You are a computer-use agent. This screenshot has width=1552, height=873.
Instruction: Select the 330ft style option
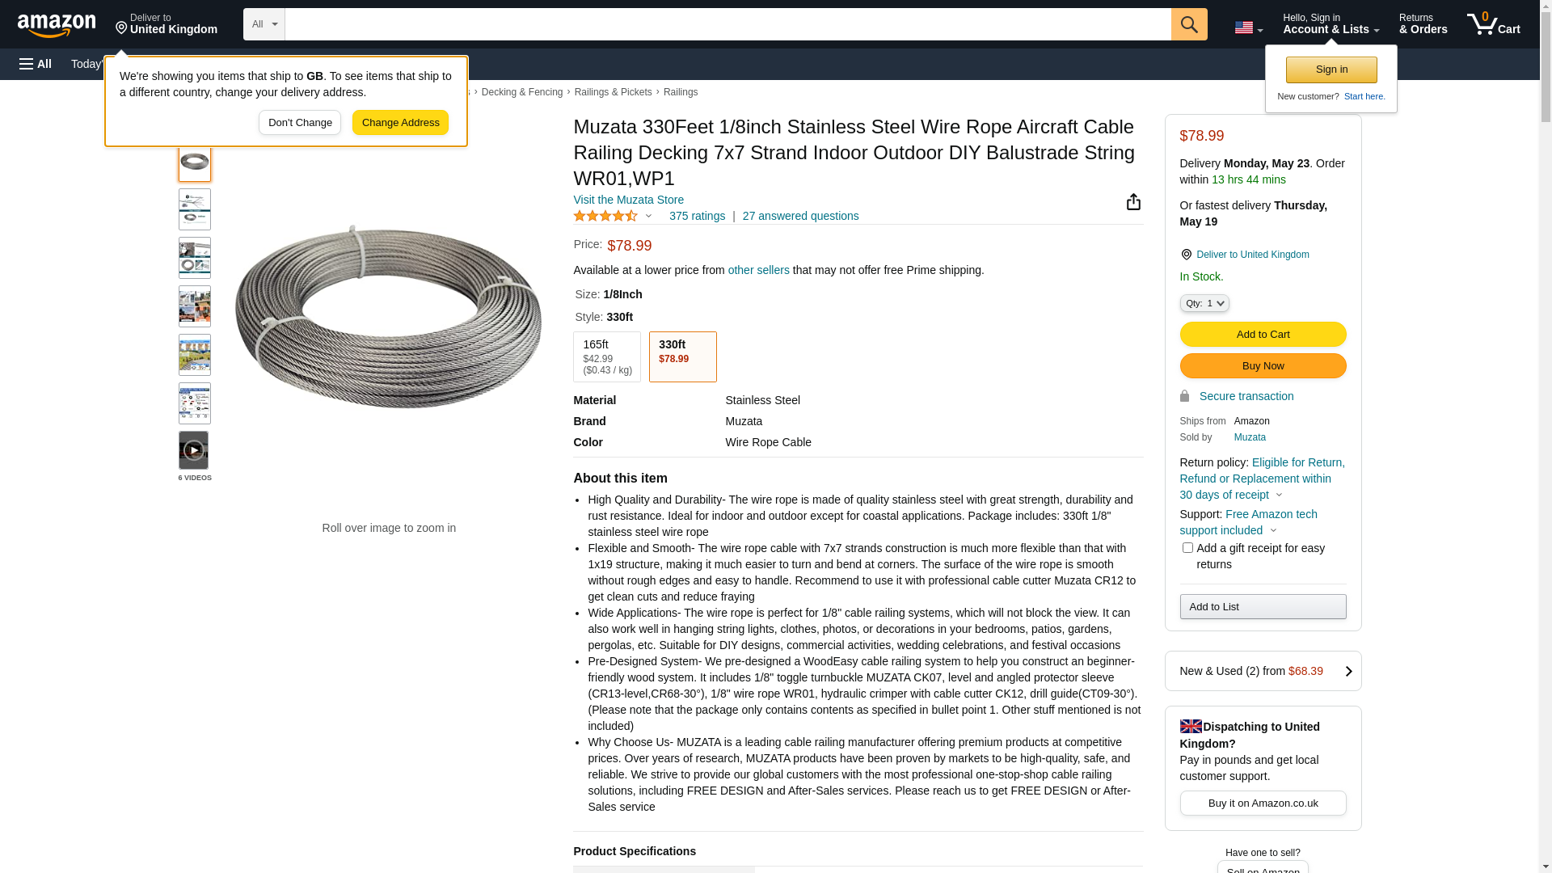[x=682, y=356]
